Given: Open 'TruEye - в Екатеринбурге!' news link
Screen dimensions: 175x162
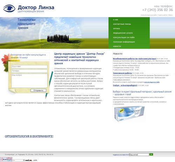Looking at the screenshot, I should coord(125,85).
